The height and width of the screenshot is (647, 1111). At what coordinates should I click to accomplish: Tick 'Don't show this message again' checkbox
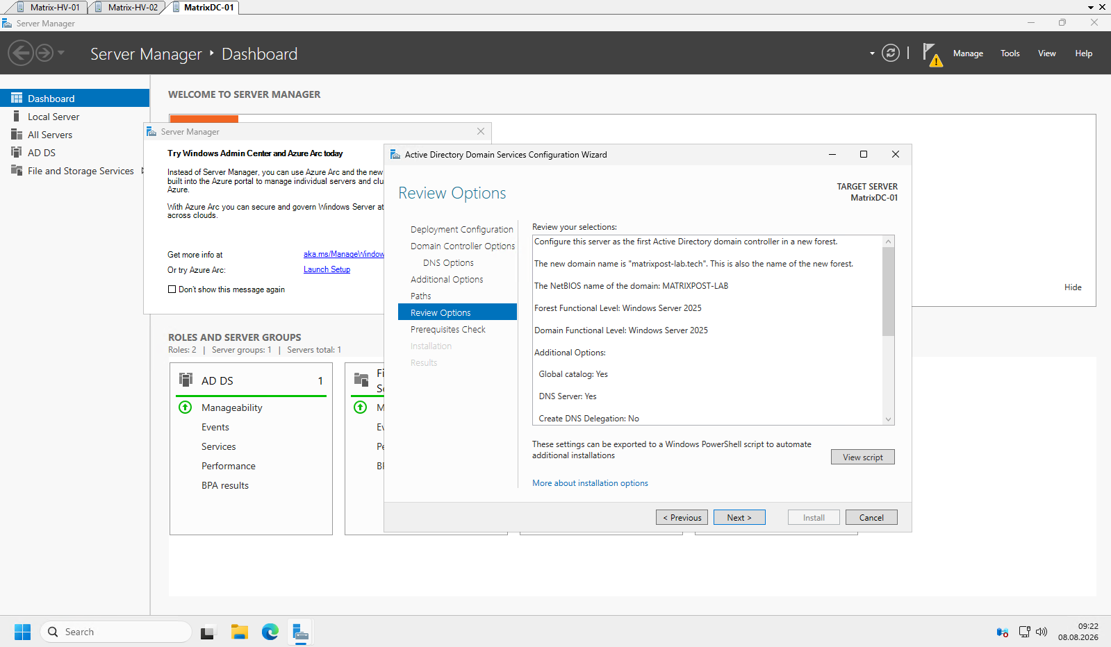click(x=172, y=289)
